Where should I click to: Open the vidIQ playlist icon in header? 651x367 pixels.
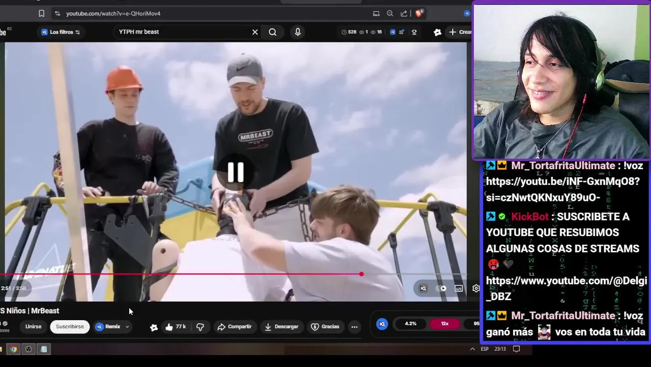point(402,32)
